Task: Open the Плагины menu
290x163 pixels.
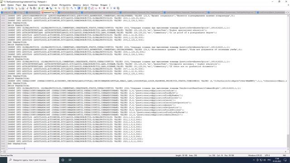Action: (x=95, y=5)
